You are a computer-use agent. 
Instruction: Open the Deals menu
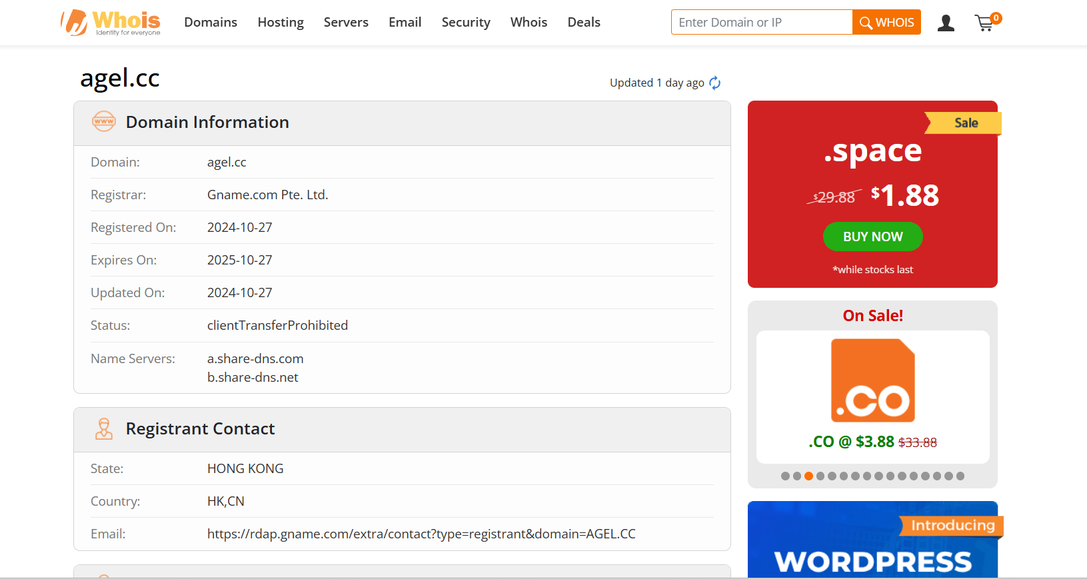coord(584,22)
